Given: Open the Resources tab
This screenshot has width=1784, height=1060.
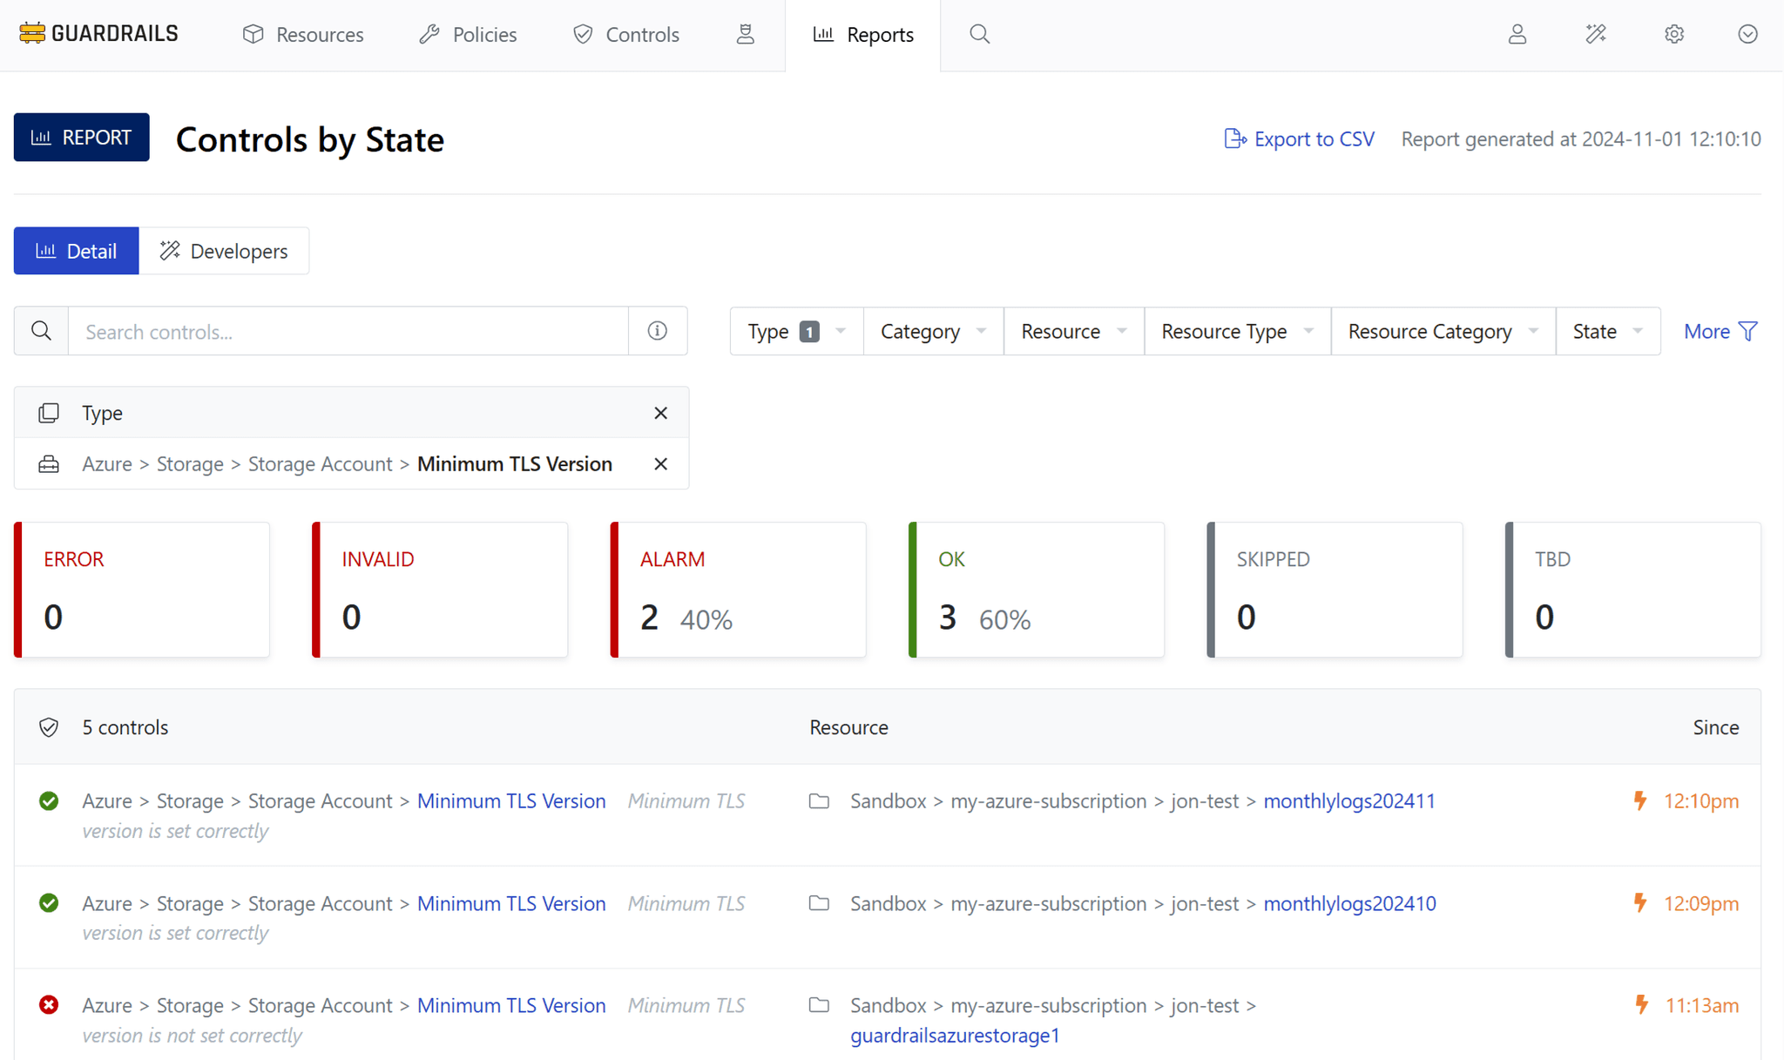Looking at the screenshot, I should tap(303, 35).
